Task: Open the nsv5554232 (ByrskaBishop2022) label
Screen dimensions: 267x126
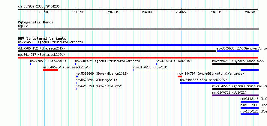Action: (238, 61)
